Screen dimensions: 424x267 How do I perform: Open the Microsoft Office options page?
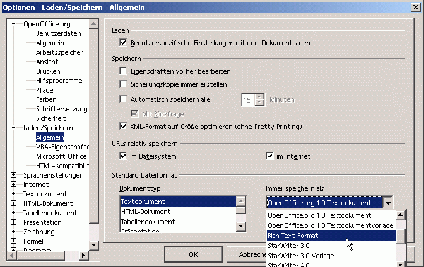coord(61,156)
